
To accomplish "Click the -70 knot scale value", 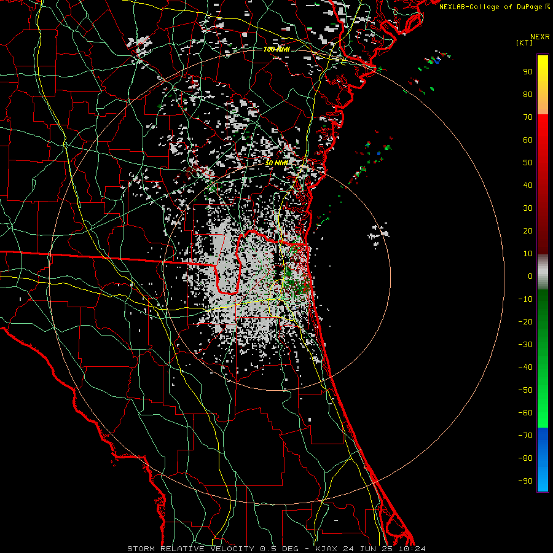I will tap(525, 436).
